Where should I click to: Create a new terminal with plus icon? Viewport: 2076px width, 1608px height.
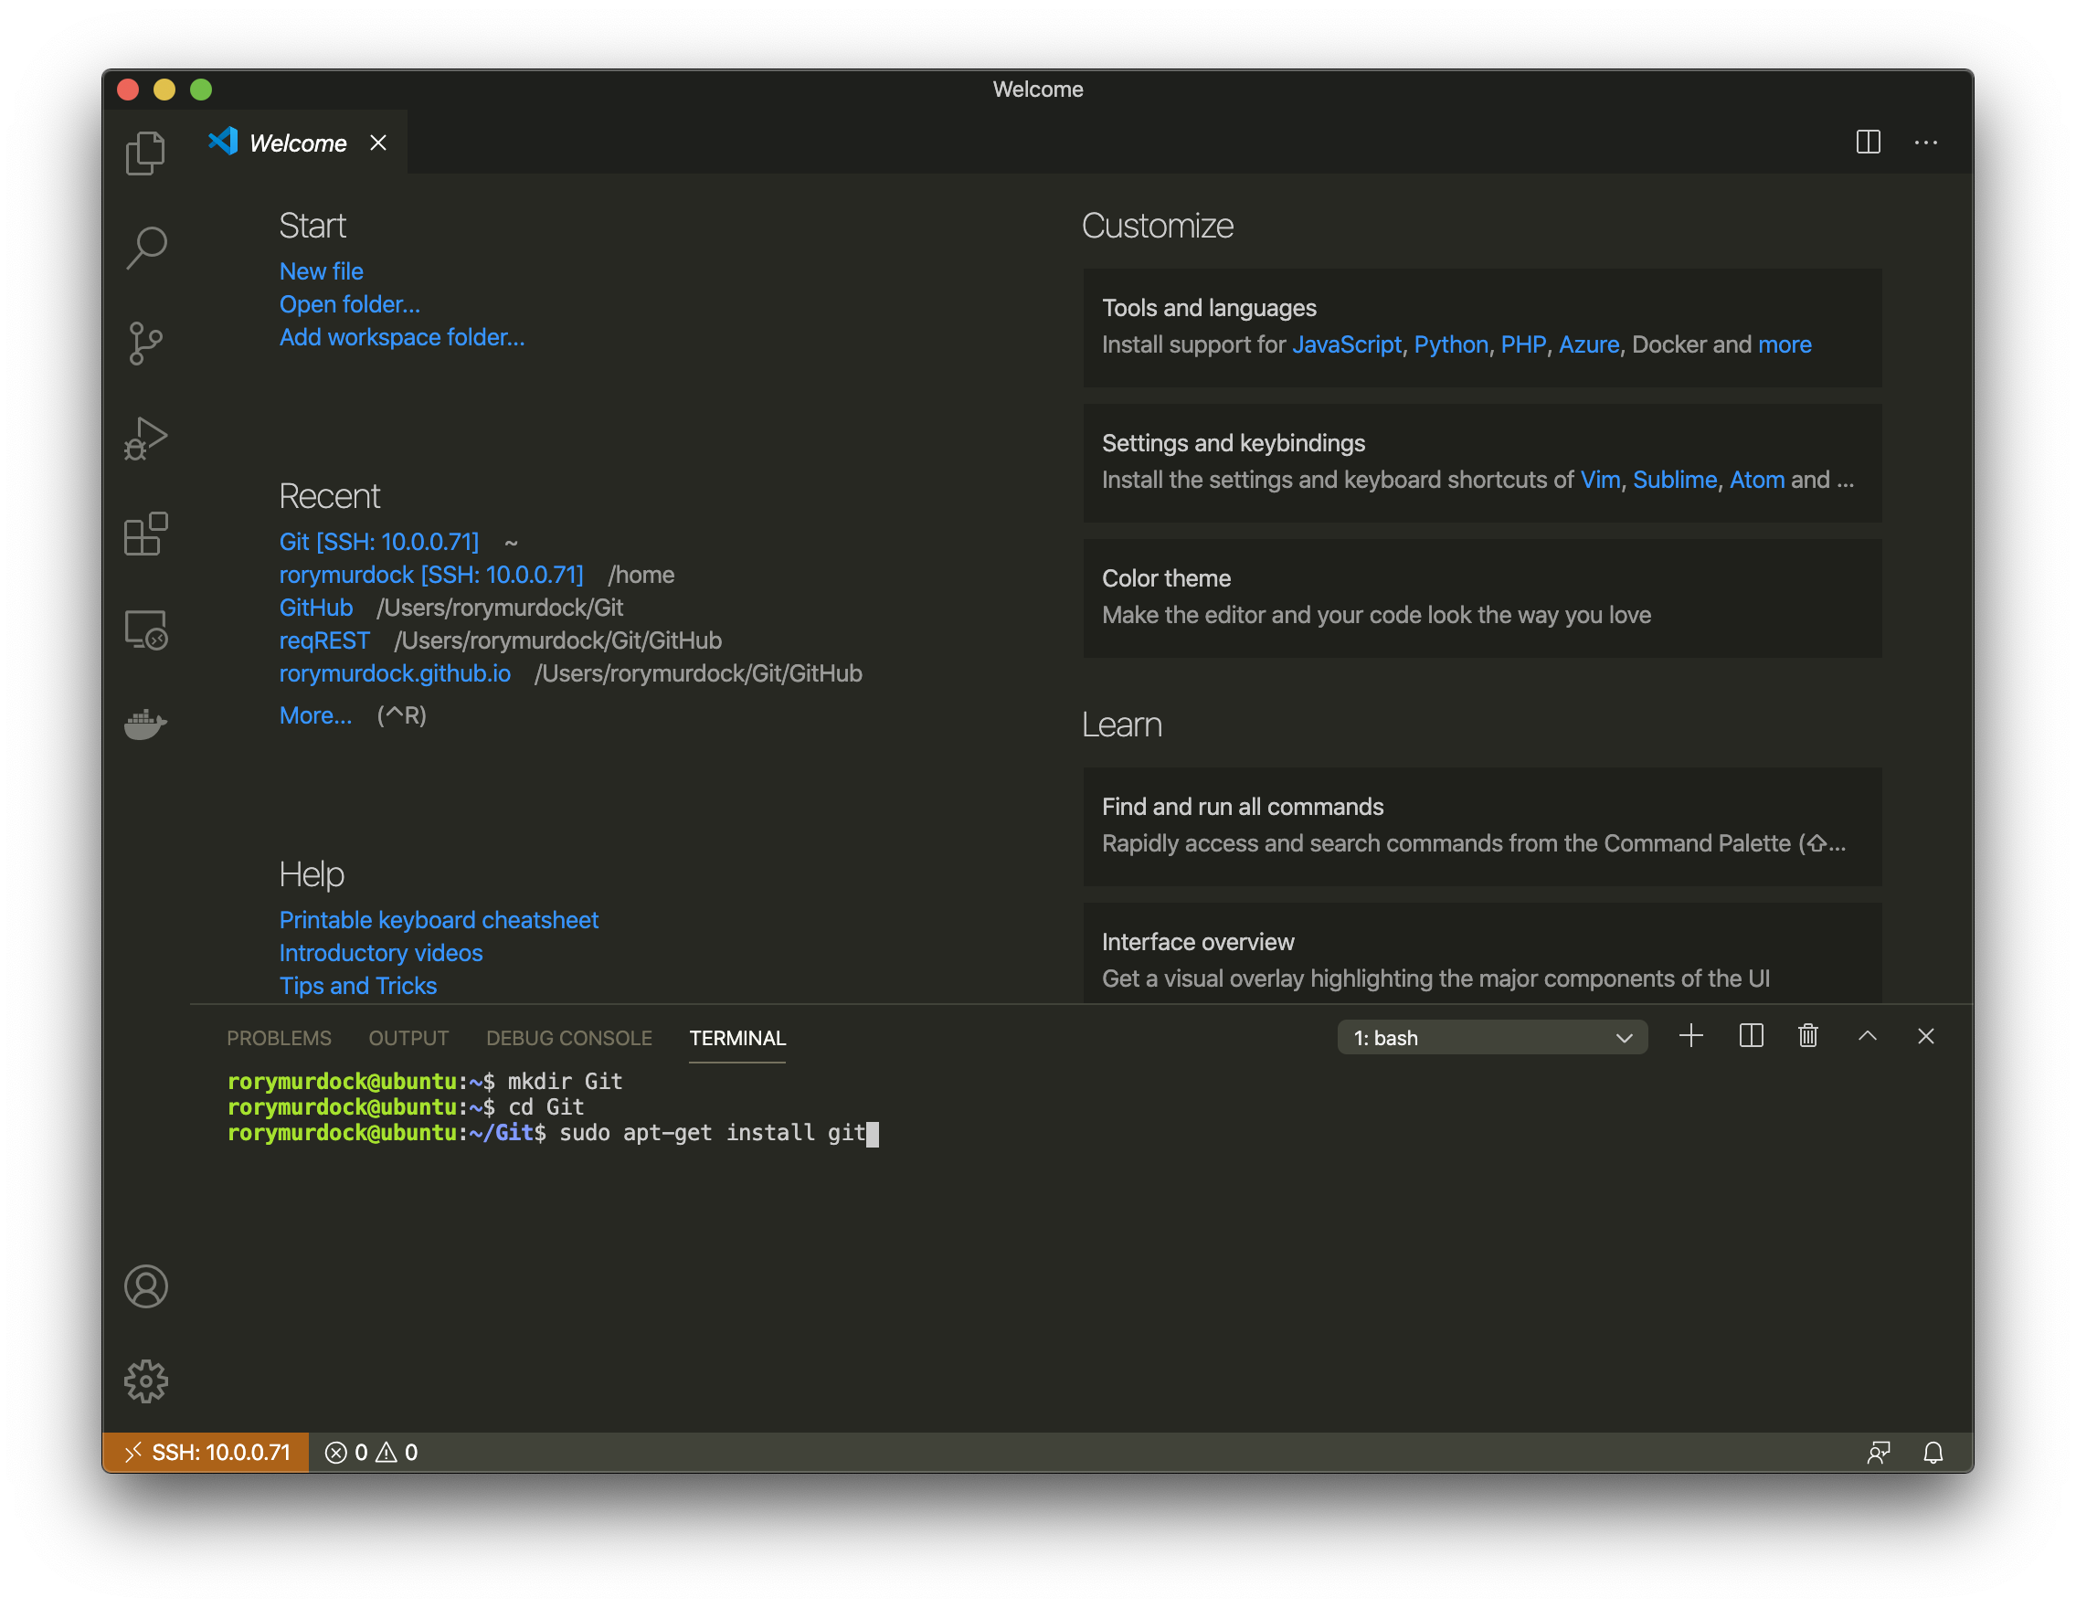point(1691,1036)
